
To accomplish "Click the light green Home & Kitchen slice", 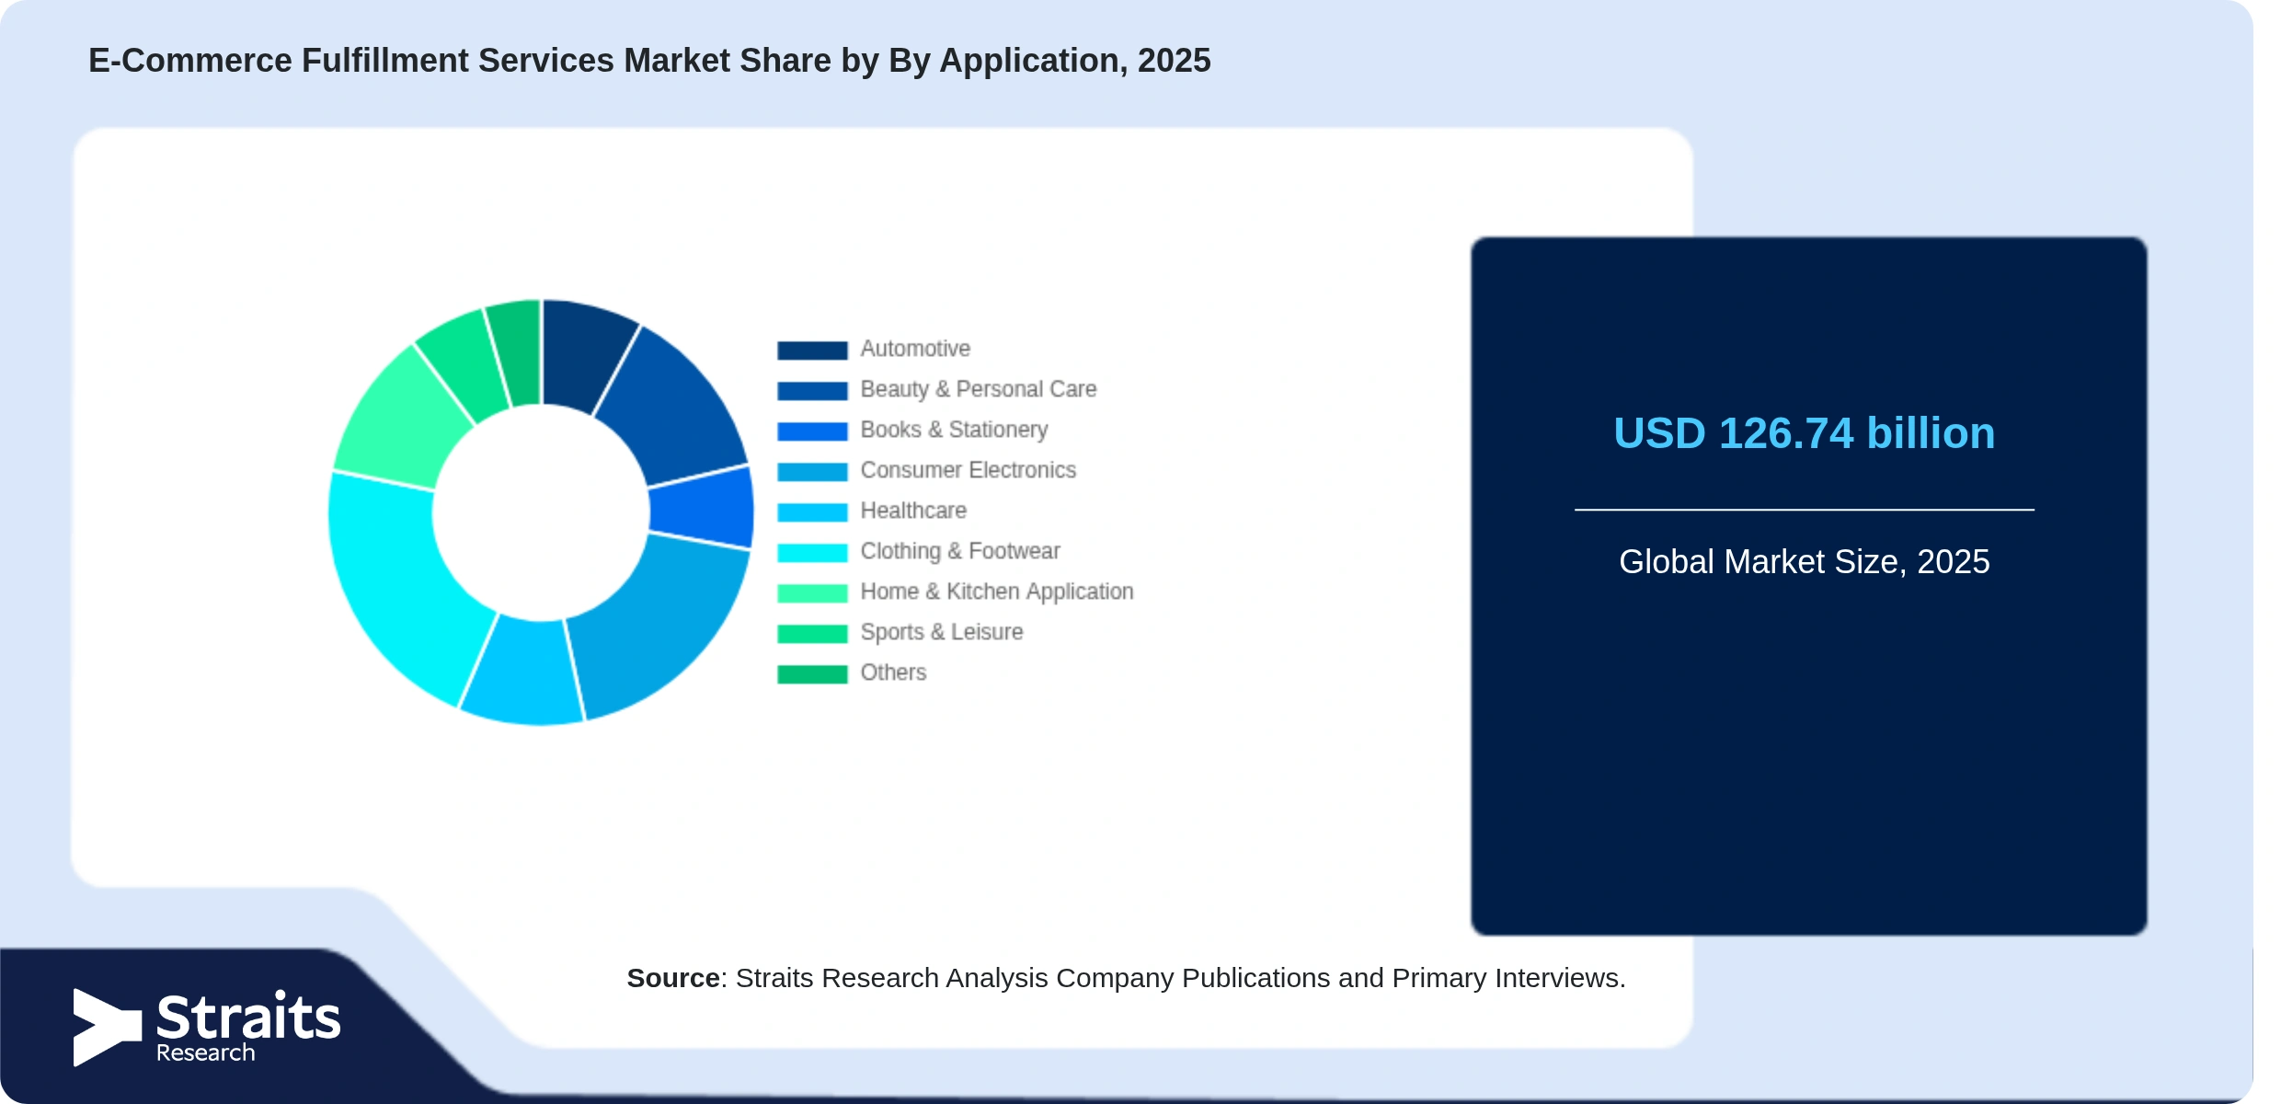I will (x=400, y=419).
